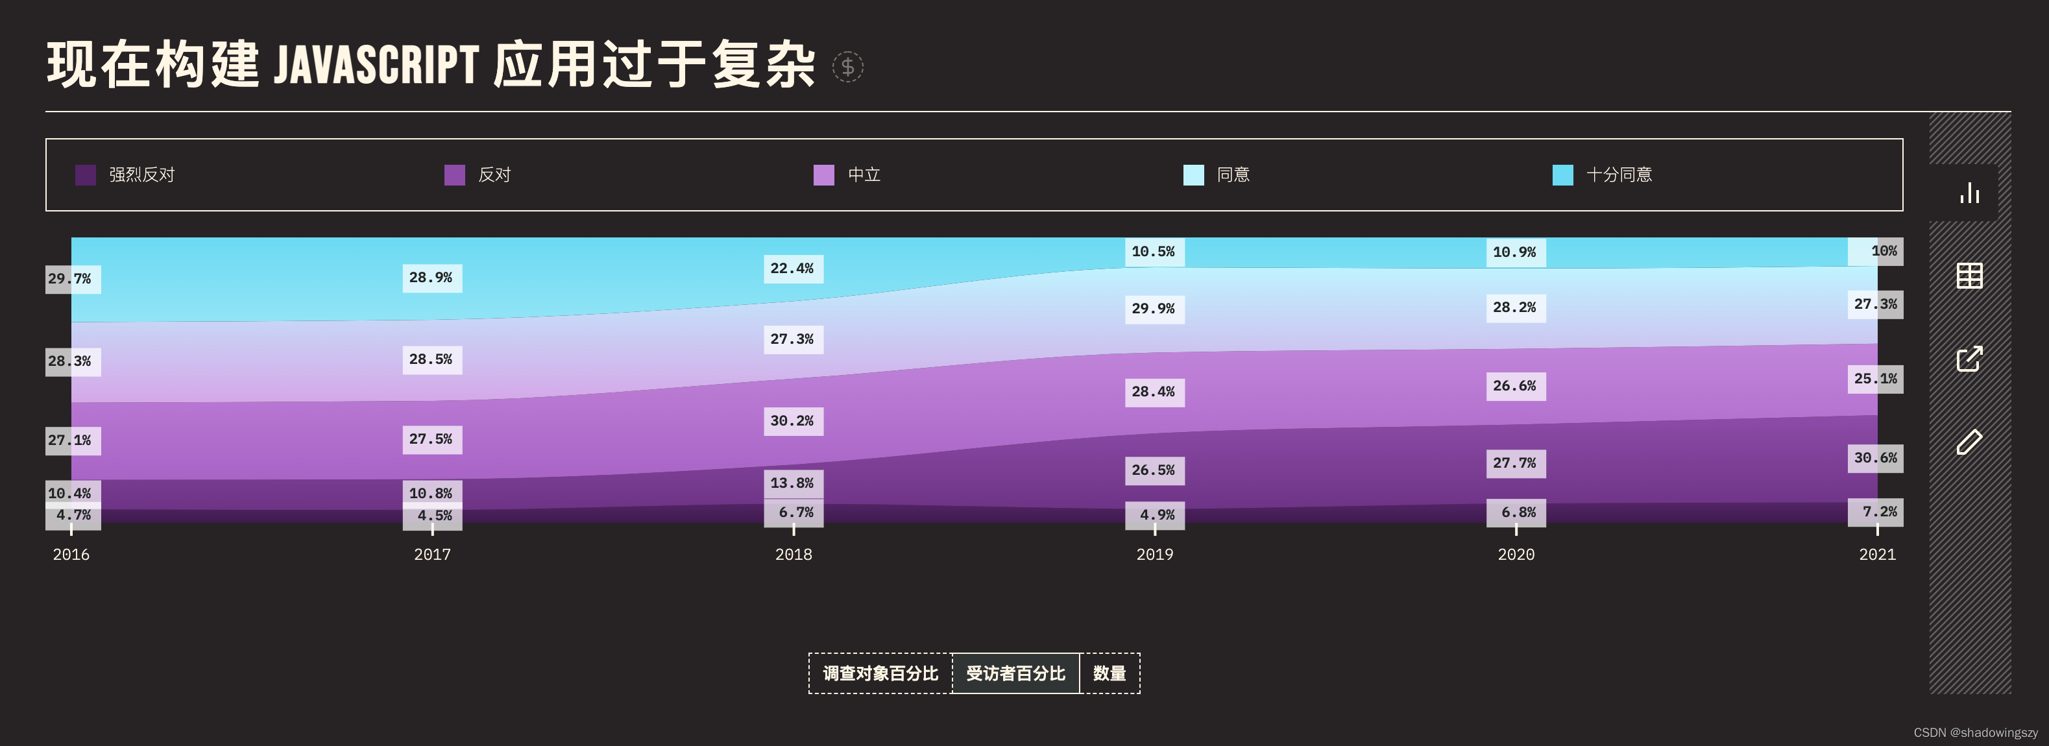Click the 2021 axis label
This screenshot has width=2049, height=746.
tap(1876, 555)
